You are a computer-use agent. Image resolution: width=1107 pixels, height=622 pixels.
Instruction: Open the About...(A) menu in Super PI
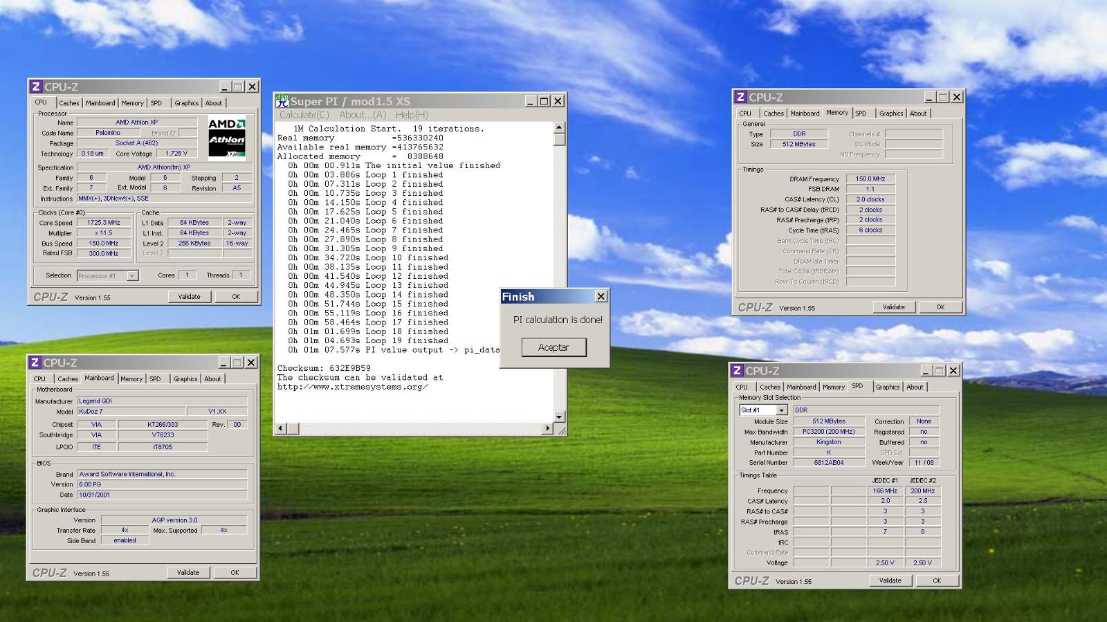(x=363, y=115)
